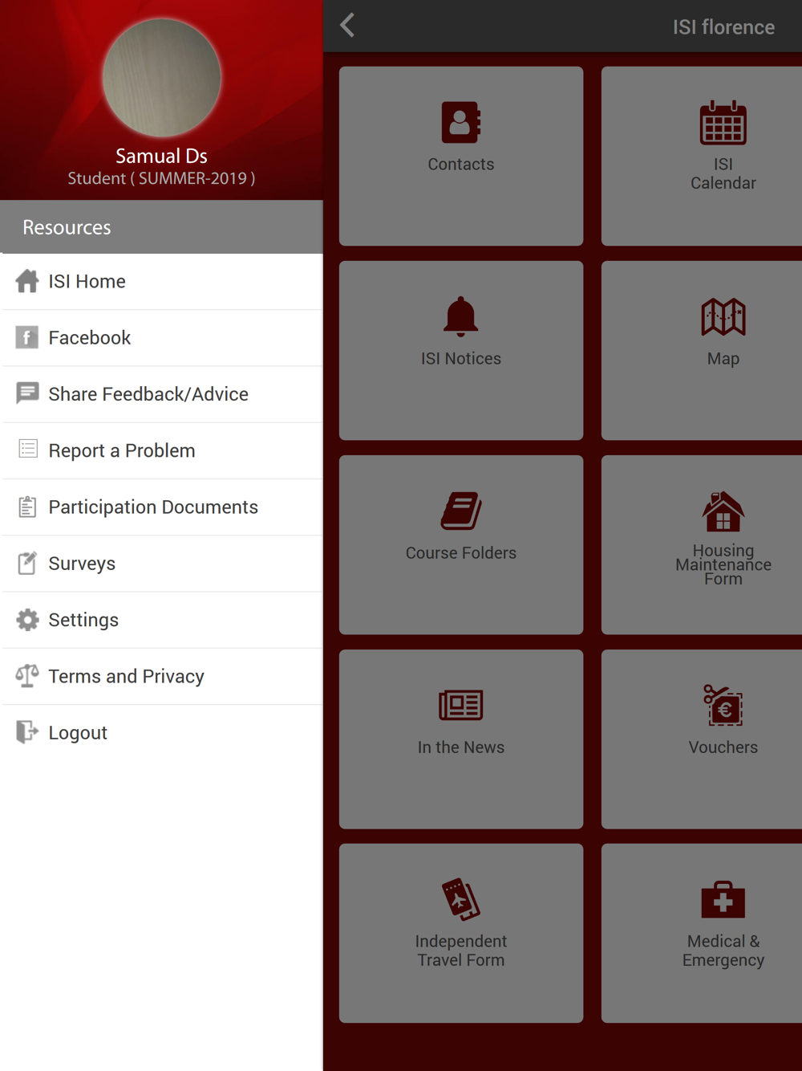Select Logout menu entry

click(163, 732)
